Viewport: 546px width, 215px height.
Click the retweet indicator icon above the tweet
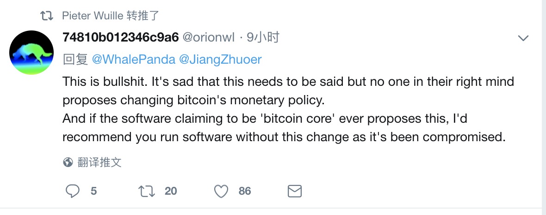[x=47, y=16]
